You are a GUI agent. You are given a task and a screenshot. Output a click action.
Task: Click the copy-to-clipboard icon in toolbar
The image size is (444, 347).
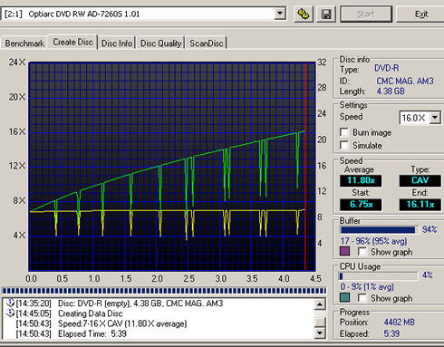pos(304,14)
